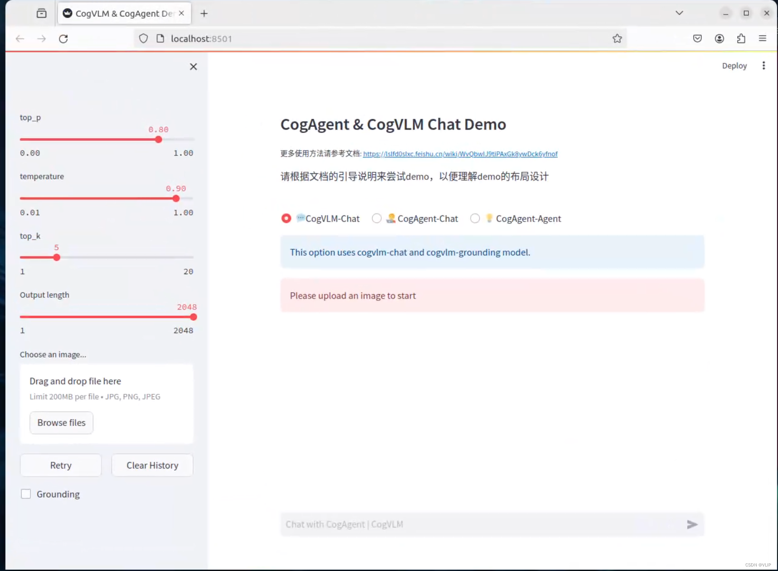Open the browser extensions puzzle icon

[x=741, y=39]
